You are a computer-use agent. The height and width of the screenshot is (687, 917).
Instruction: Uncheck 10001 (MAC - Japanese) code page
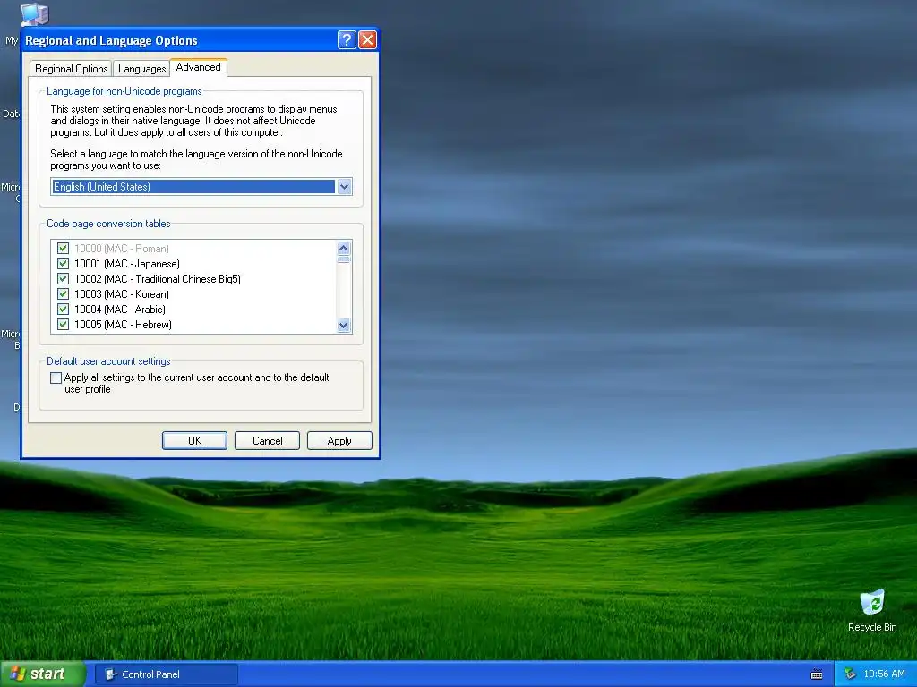(x=64, y=264)
